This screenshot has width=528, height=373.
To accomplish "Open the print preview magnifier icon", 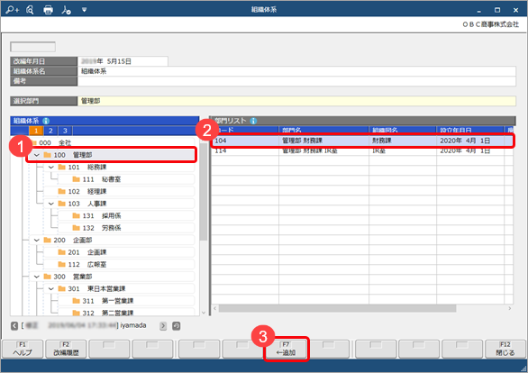I will pyautogui.click(x=30, y=10).
